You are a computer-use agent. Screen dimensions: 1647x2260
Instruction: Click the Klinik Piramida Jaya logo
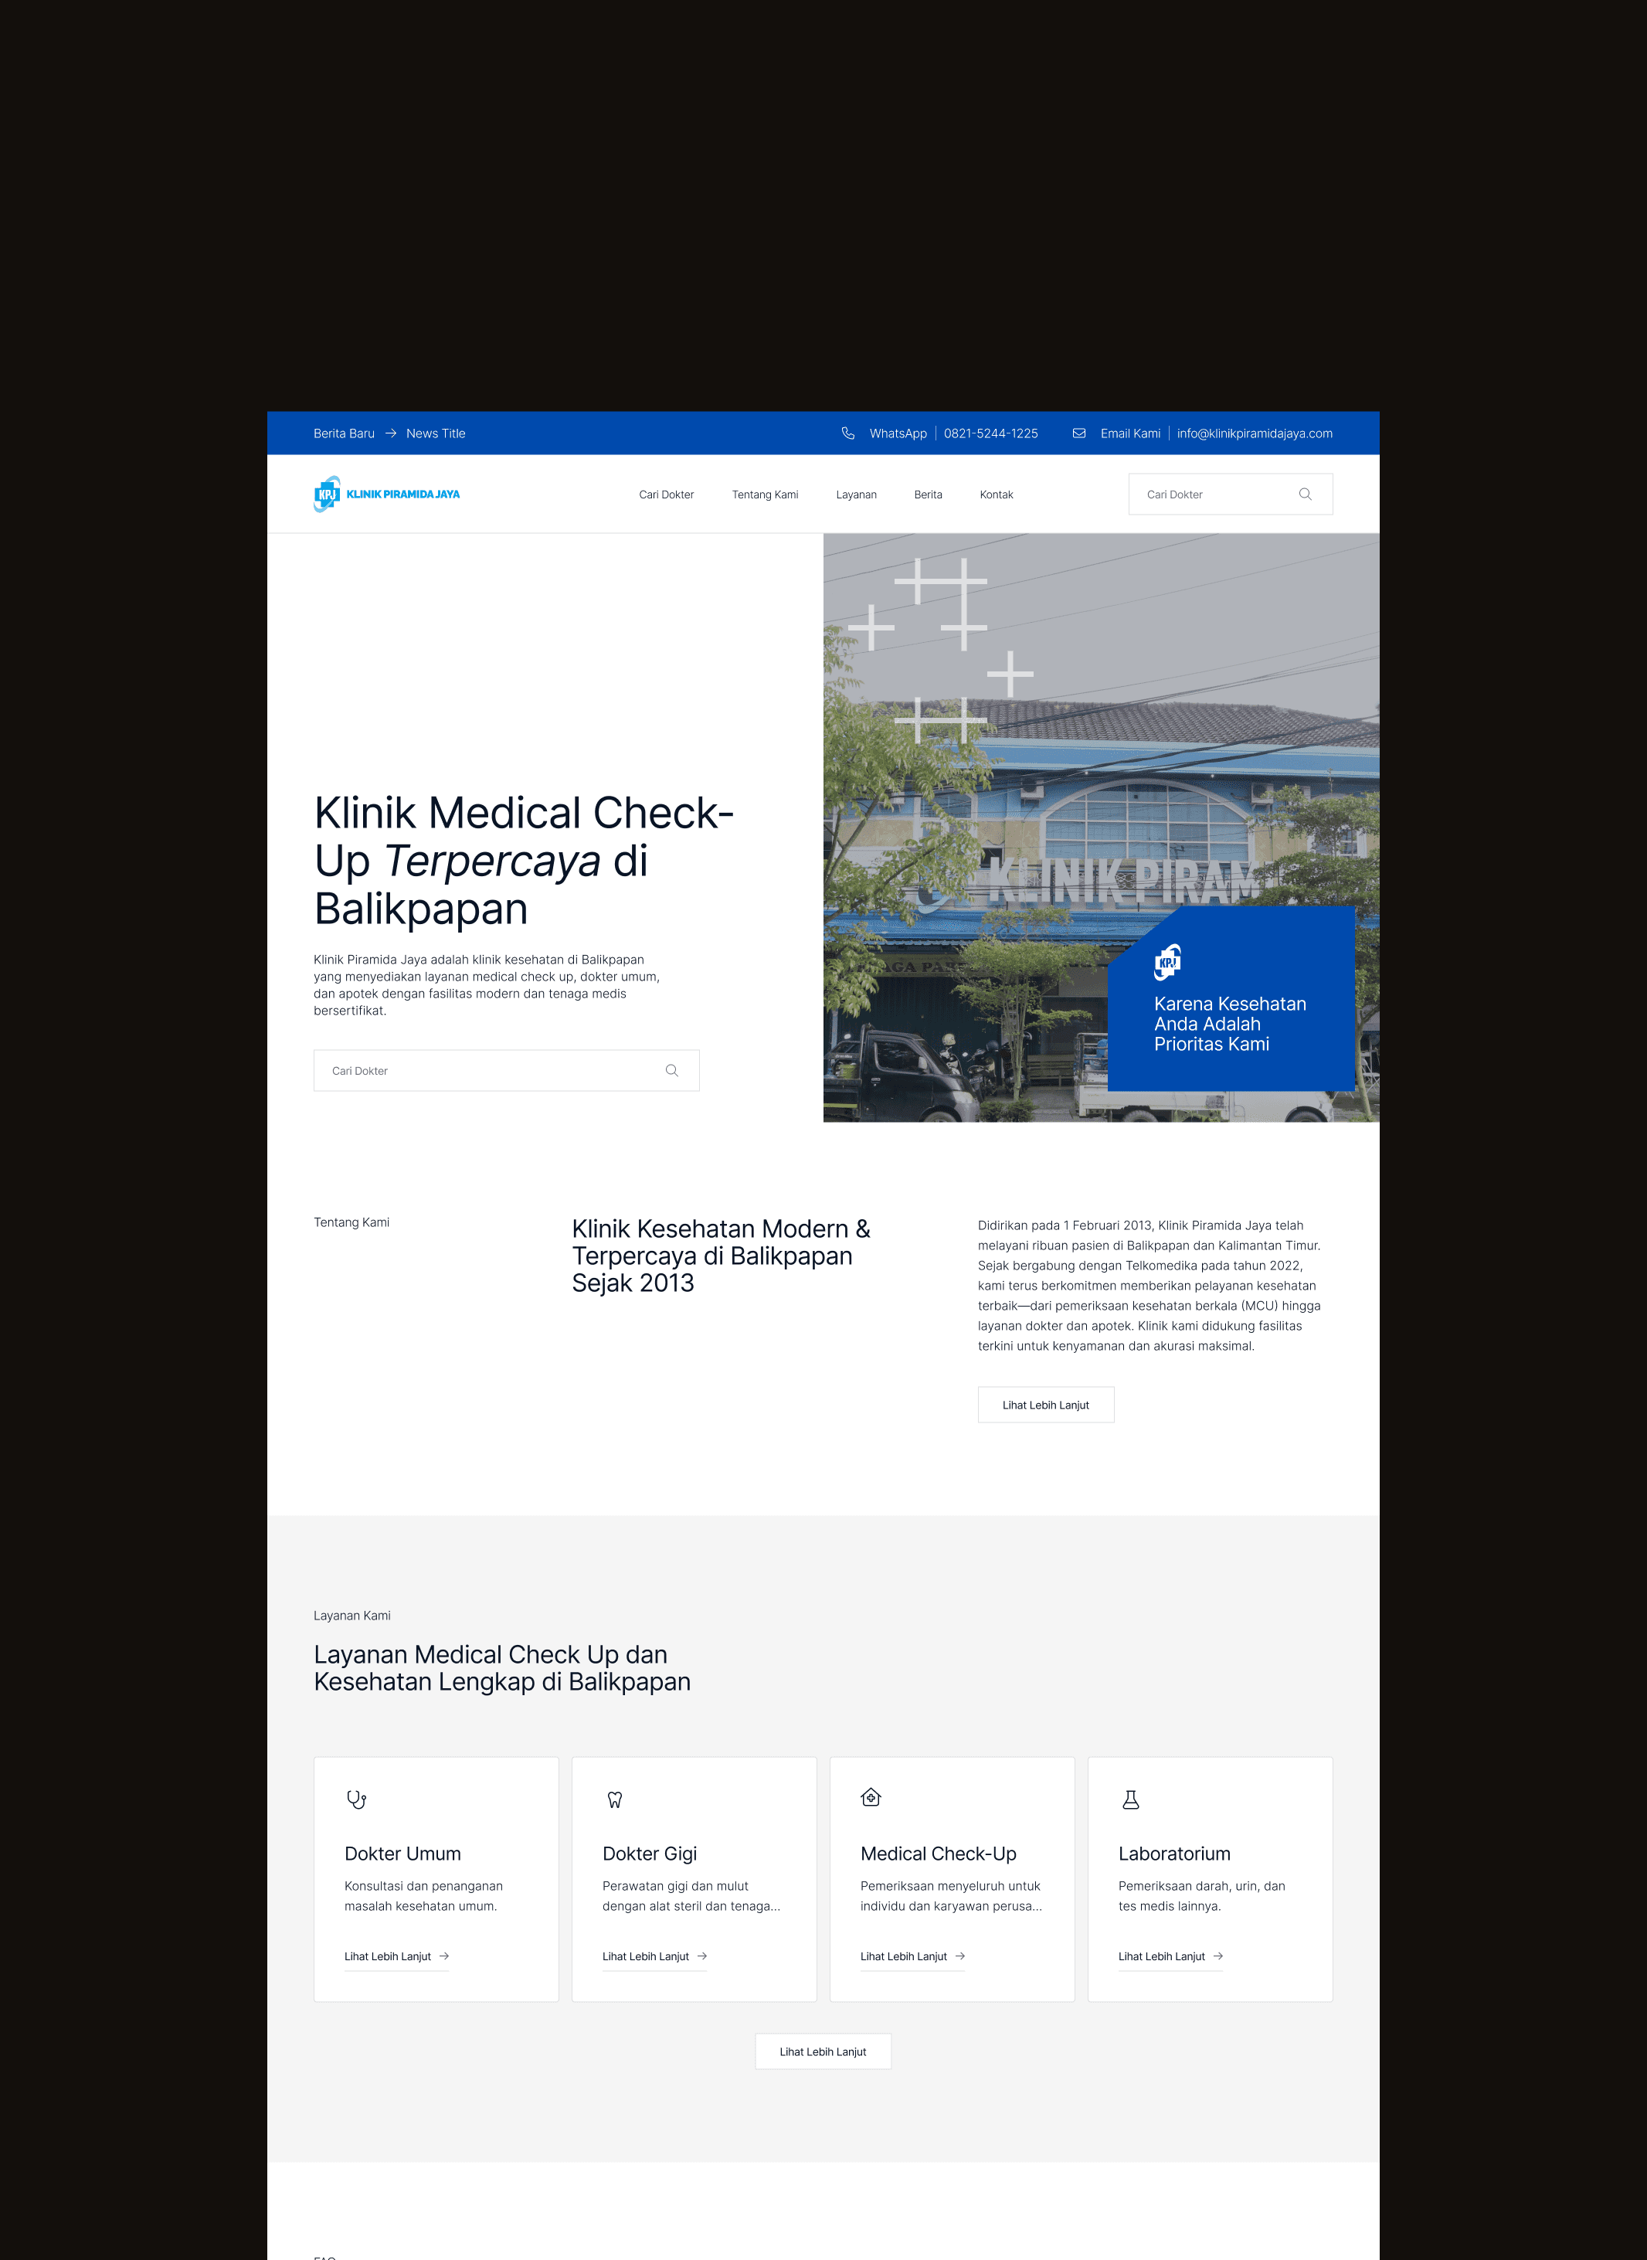coord(387,494)
